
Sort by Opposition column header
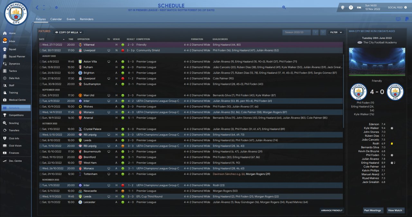83,39
